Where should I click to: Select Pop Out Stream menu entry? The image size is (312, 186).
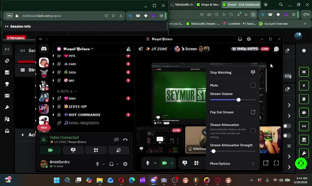click(233, 112)
